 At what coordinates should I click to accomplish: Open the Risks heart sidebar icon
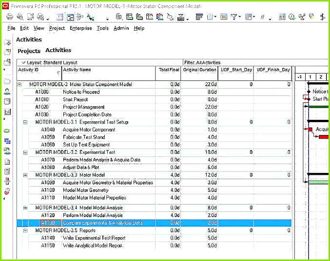pyautogui.click(x=7, y=191)
